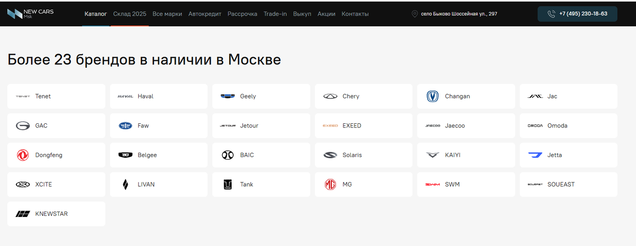
Task: Open the LIVAN brand name link
Action: click(146, 185)
